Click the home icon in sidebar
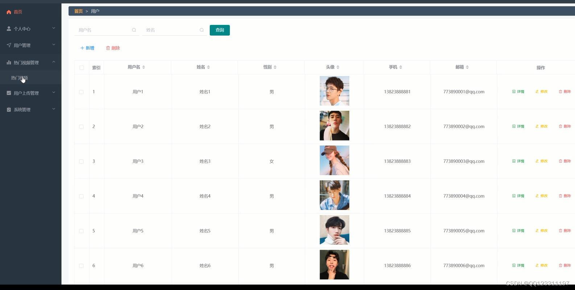The image size is (575, 290). pos(9,12)
